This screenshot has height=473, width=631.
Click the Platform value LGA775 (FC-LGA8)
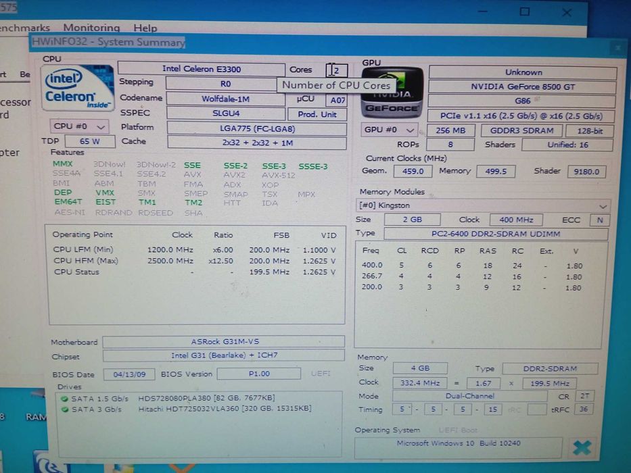click(x=257, y=128)
